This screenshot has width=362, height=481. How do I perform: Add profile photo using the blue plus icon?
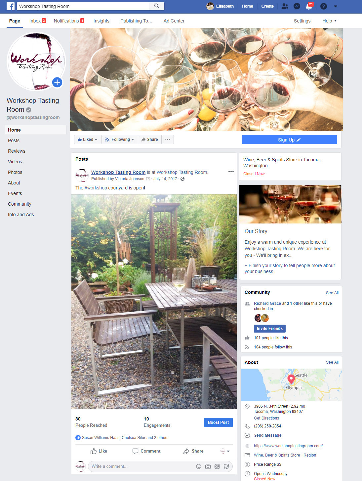[x=57, y=82]
